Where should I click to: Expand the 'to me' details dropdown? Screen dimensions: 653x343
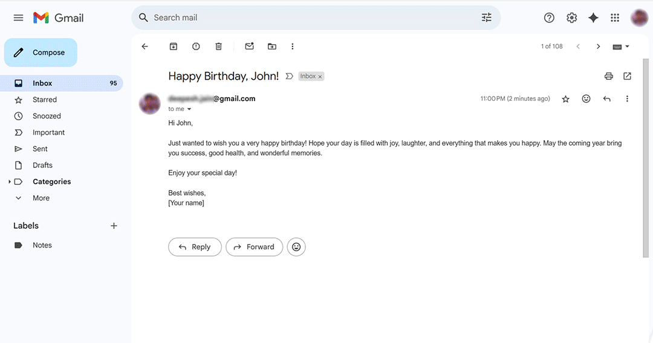[x=189, y=109]
